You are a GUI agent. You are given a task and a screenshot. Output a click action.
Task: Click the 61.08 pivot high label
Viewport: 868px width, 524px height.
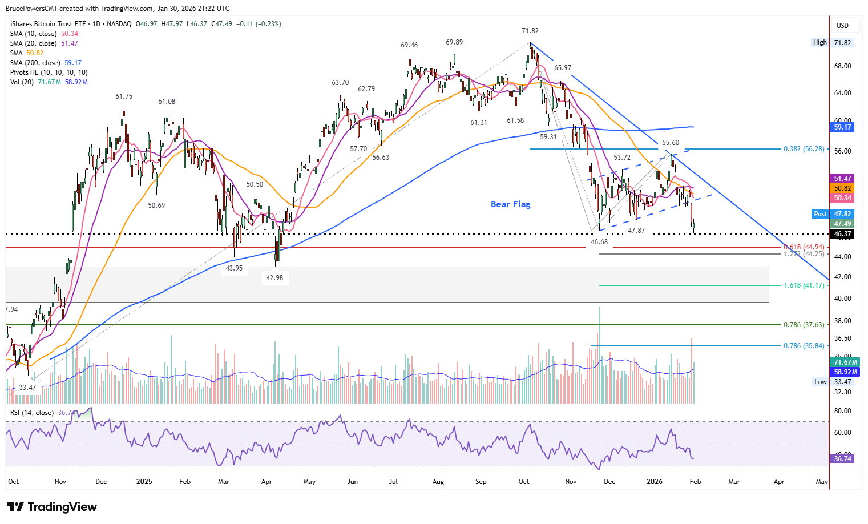(x=167, y=102)
